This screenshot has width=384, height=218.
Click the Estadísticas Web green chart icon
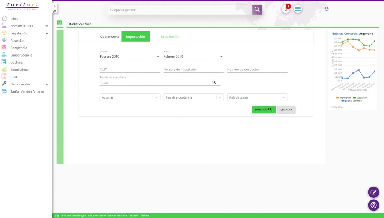60,23
